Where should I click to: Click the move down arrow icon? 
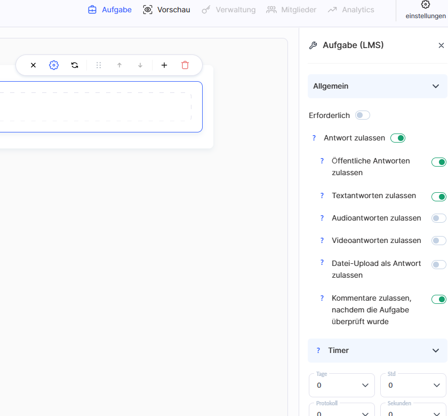click(x=140, y=65)
